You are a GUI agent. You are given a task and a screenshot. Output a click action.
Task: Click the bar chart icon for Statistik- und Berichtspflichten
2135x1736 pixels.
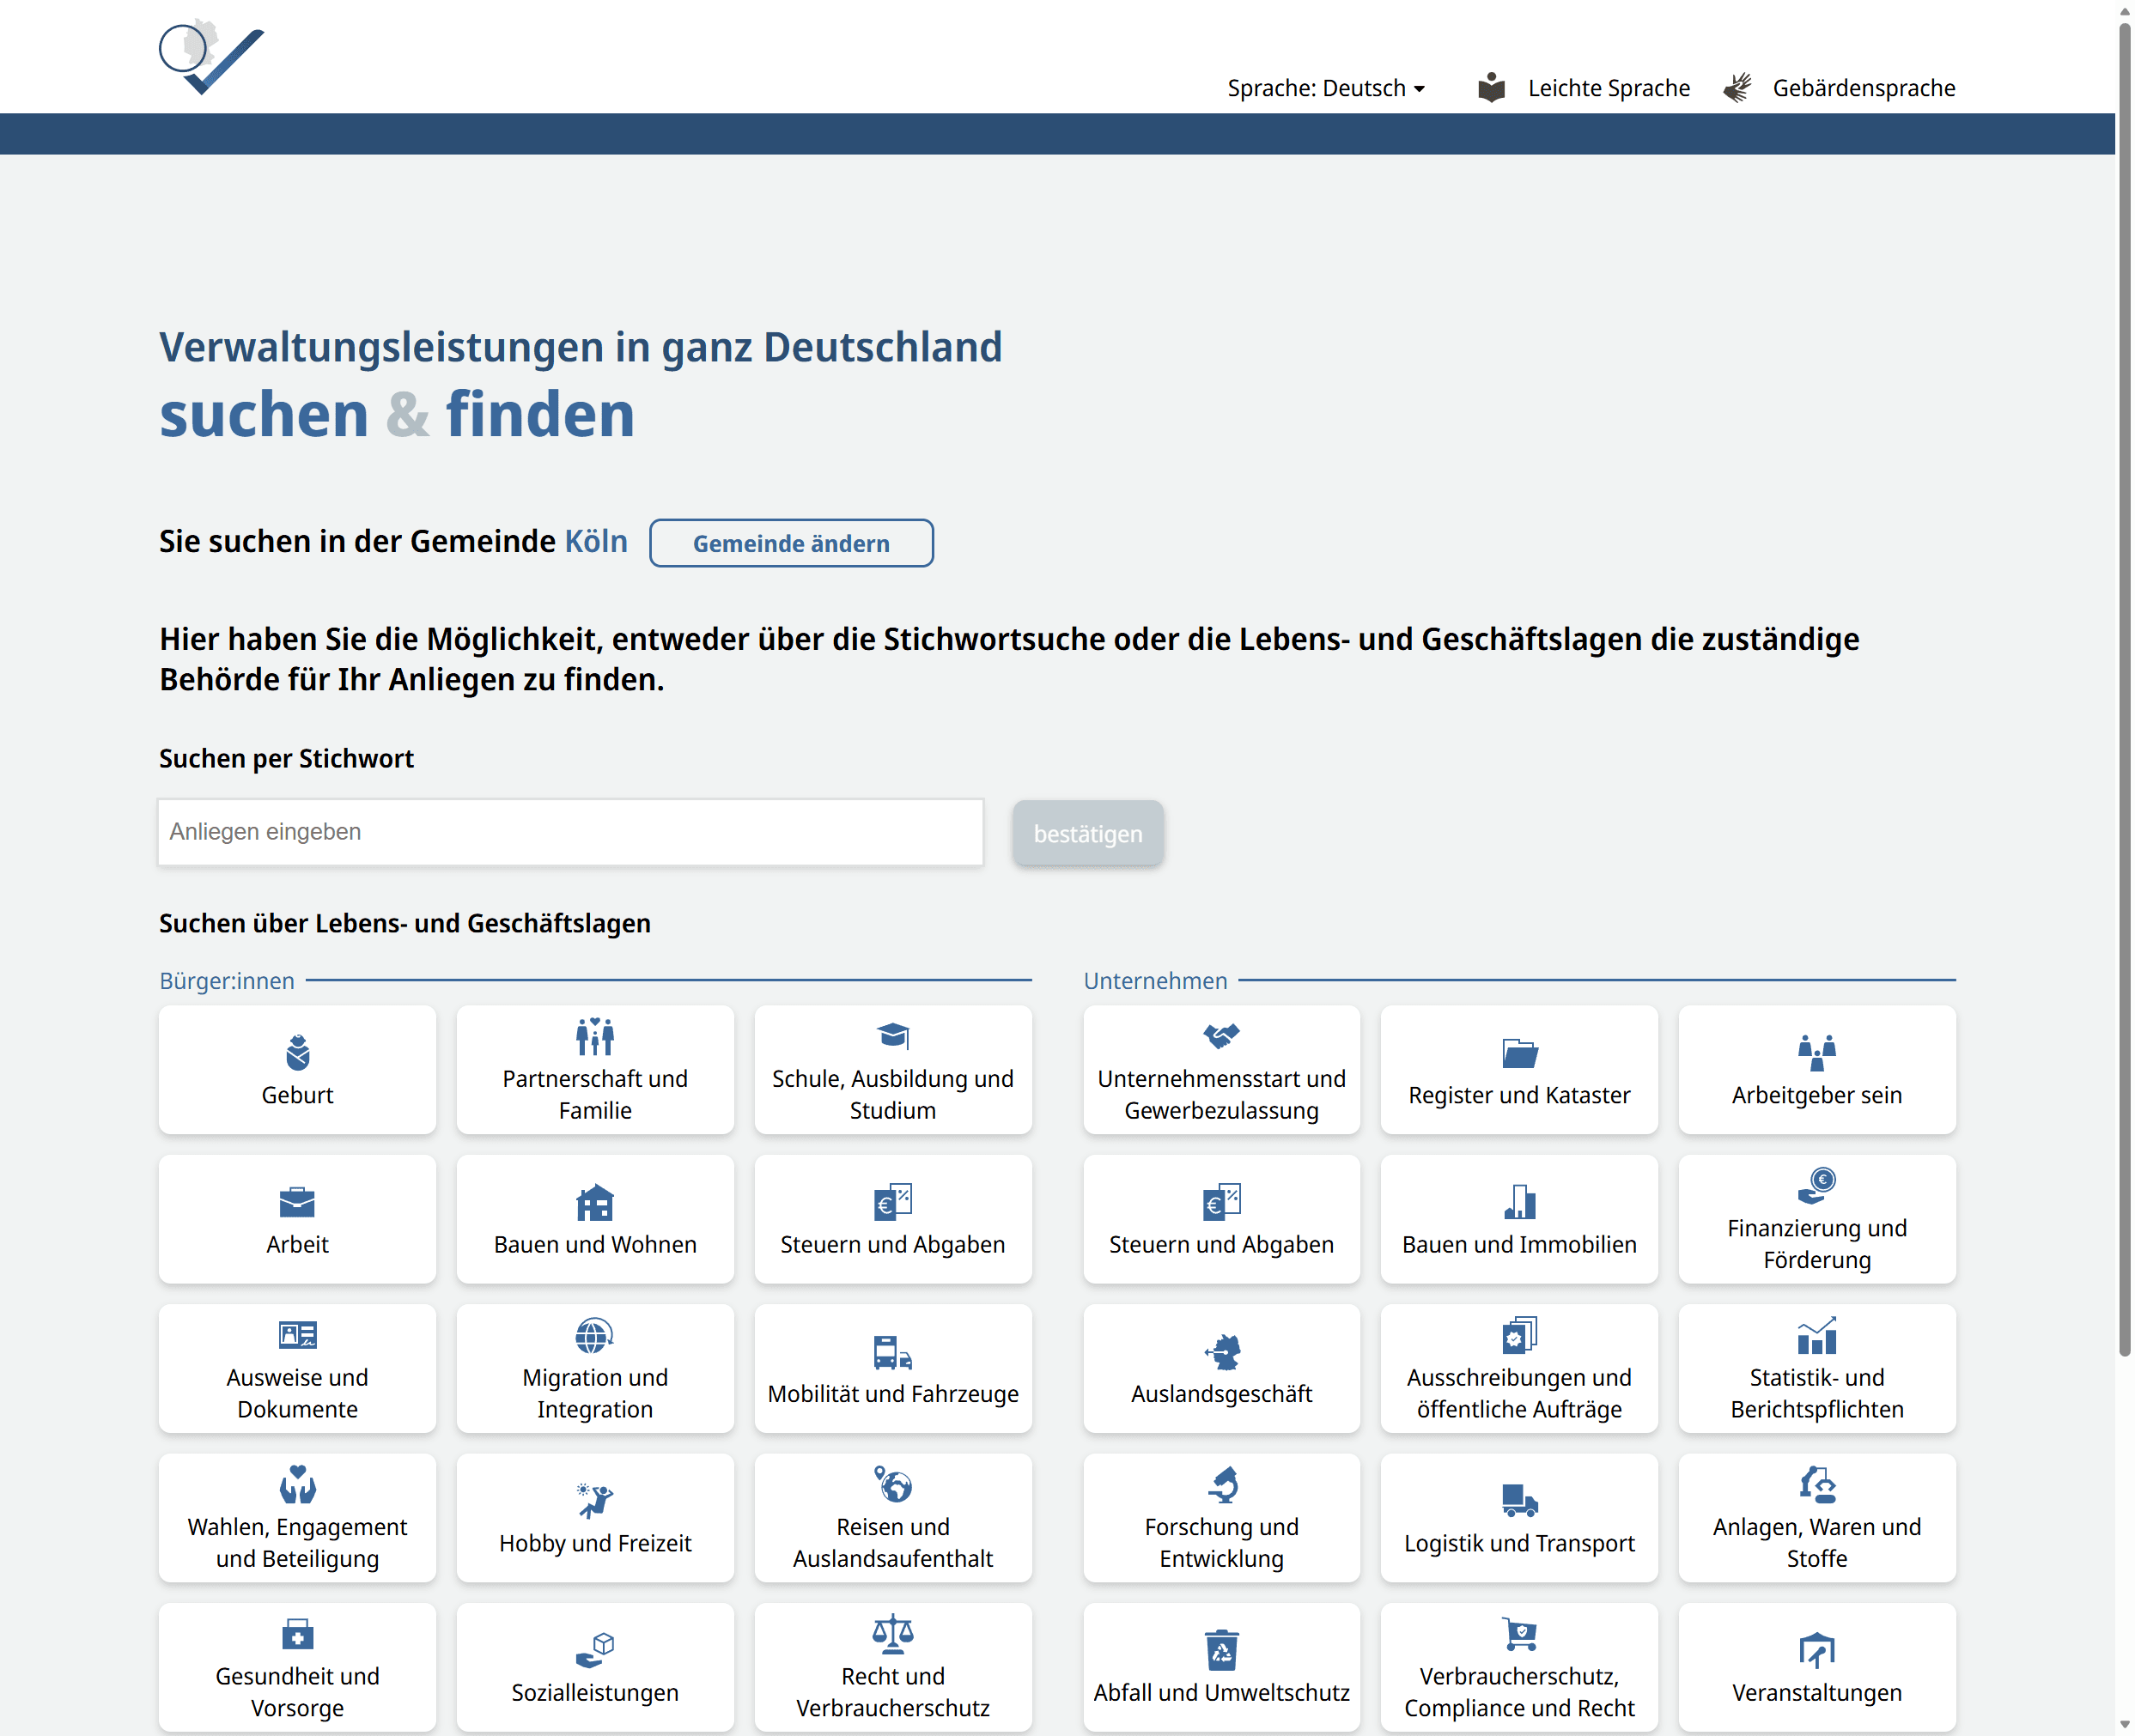pyautogui.click(x=1816, y=1335)
